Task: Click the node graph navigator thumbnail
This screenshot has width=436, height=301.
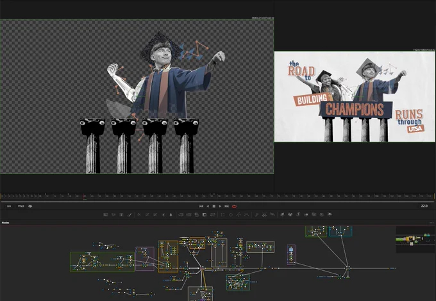Action: tap(415, 239)
